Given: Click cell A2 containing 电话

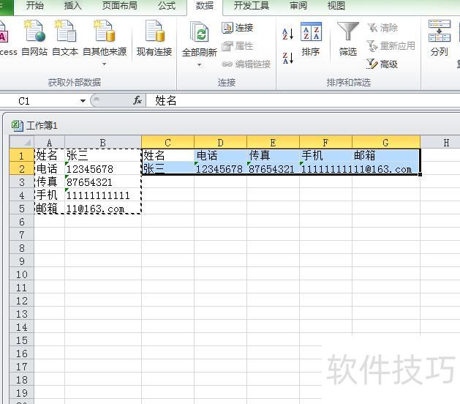Looking at the screenshot, I should (x=49, y=168).
